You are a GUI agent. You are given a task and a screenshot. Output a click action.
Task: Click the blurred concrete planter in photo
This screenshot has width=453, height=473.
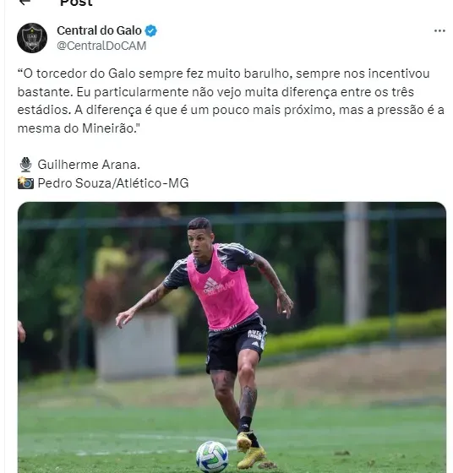point(136,347)
